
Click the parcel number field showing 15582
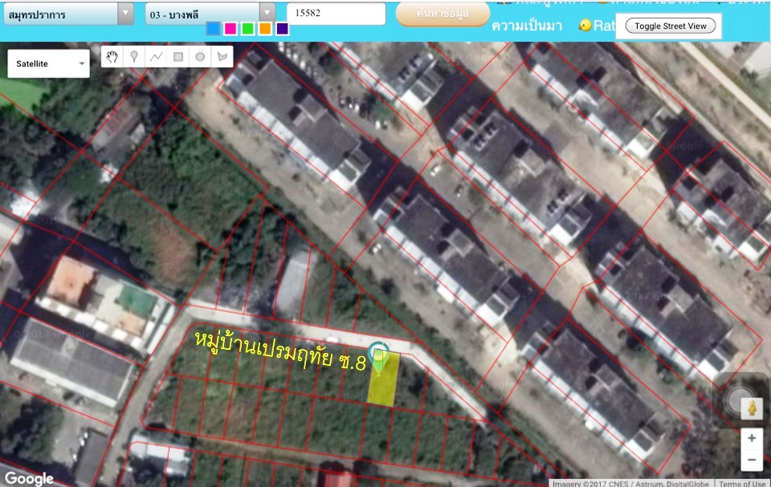(337, 14)
